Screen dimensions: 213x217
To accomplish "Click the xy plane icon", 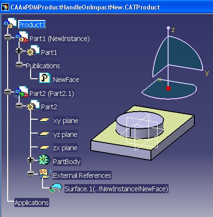I will pos(44,120).
